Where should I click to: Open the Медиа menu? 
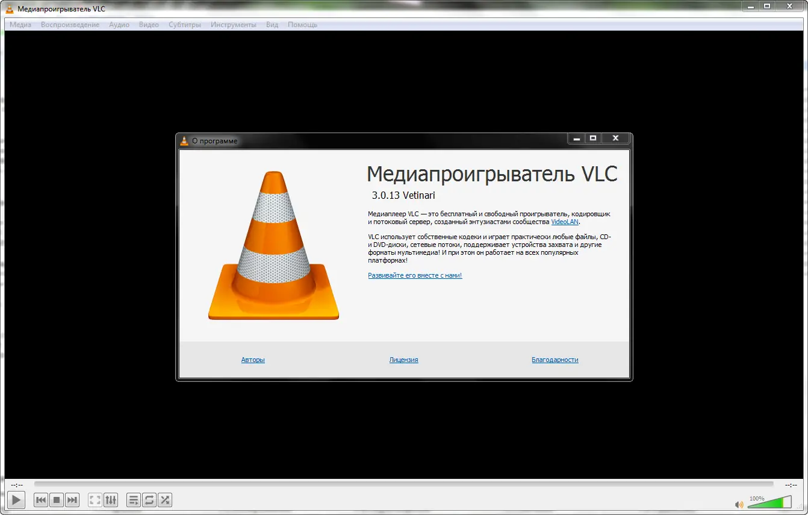click(19, 25)
